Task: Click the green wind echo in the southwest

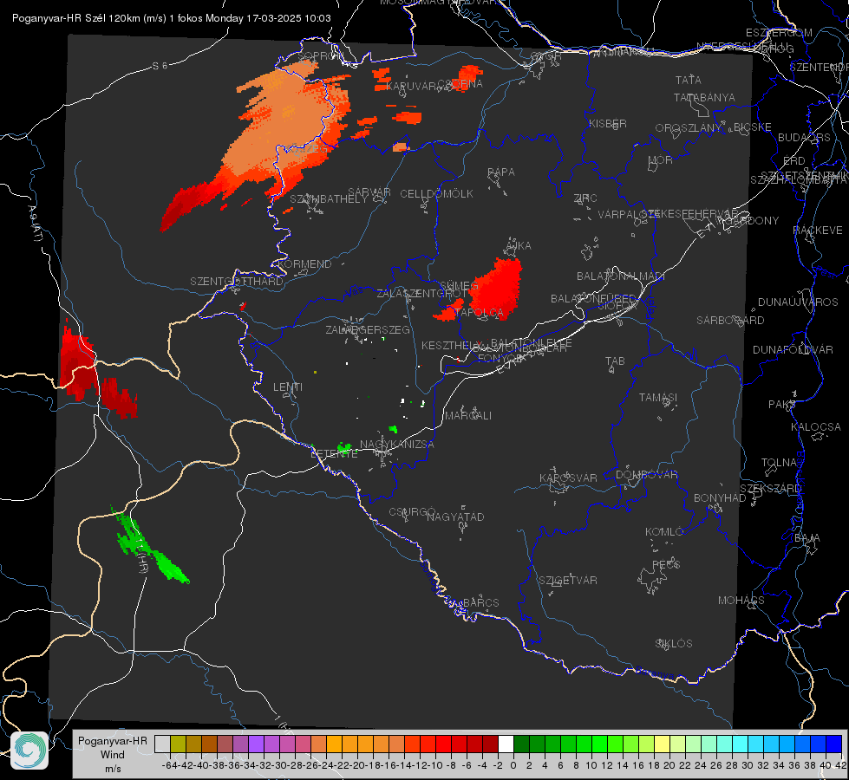Action: click(x=149, y=548)
